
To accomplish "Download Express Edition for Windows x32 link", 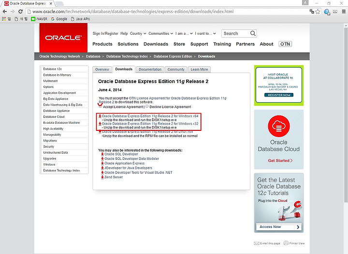I will 150,124.
